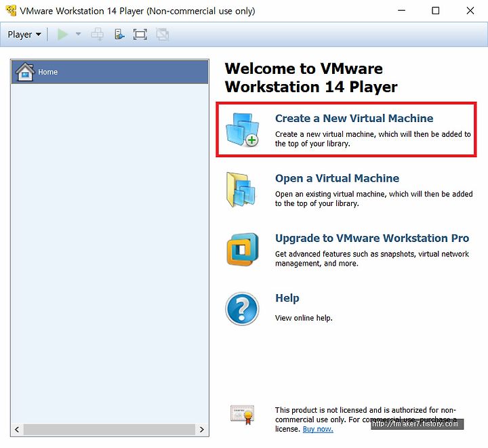Click Open a Virtual Machine link
Screen dimensions: 488x448
(337, 178)
